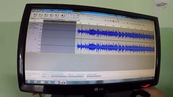Click the Audacity headphones taskbar icon
Screen dimensions: 173x97
pyautogui.click(x=63, y=83)
